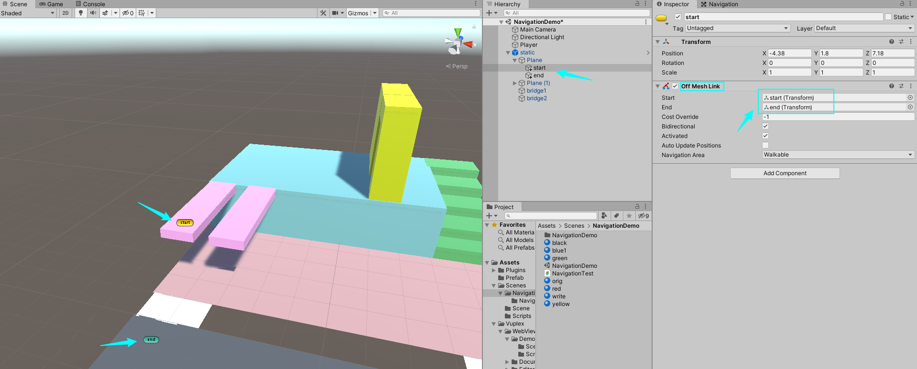Click the yellow GameObject icon picker in Inspector

pyautogui.click(x=662, y=19)
